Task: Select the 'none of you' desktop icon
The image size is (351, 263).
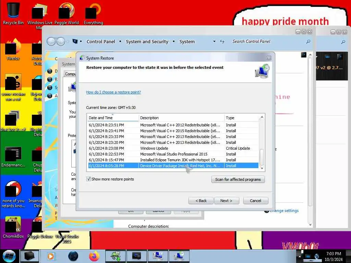Action: [x=13, y=195]
